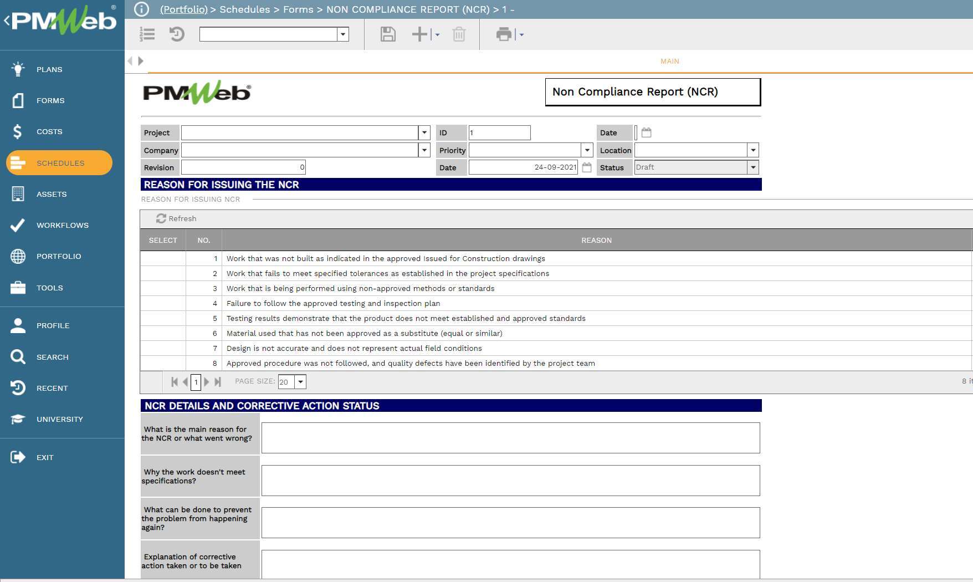Click the corrective action explanation text box
973x582 pixels.
click(x=510, y=564)
